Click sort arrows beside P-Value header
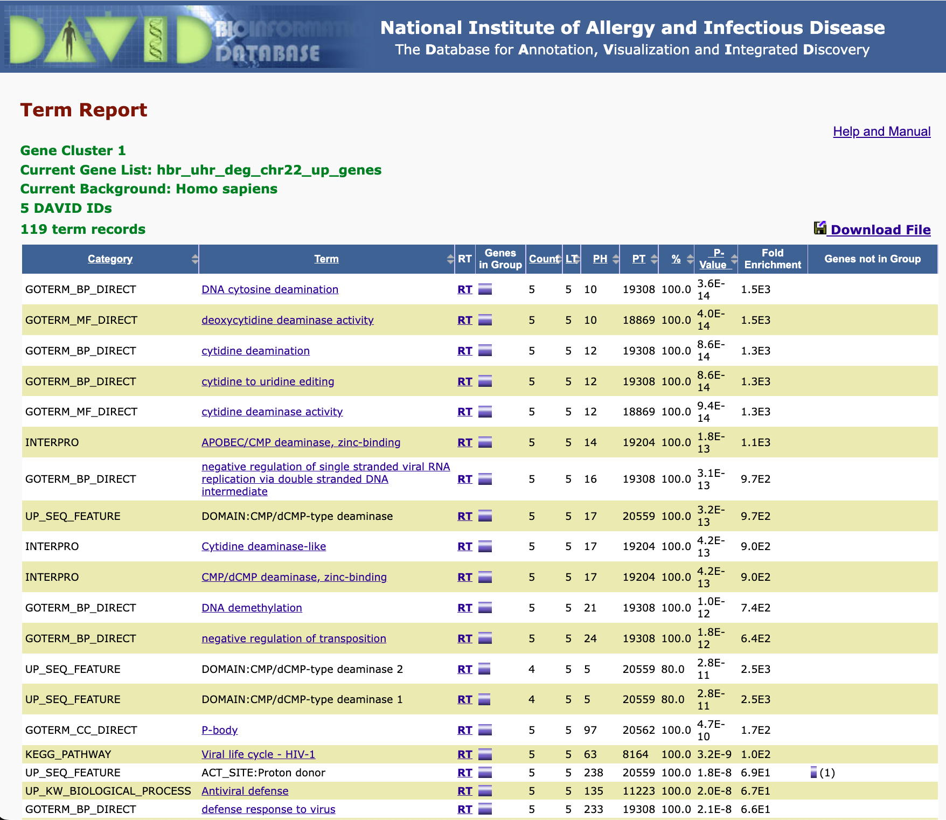The height and width of the screenshot is (820, 946). [x=734, y=259]
